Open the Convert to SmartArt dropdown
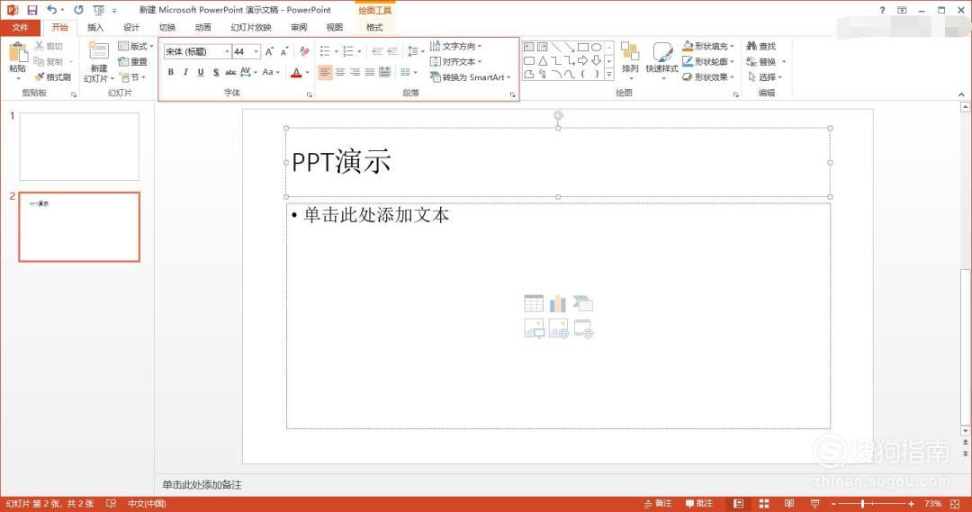Viewport: 972px width, 512px height. [x=471, y=76]
